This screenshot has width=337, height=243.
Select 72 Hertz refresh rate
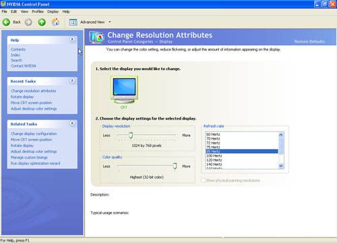242,143
